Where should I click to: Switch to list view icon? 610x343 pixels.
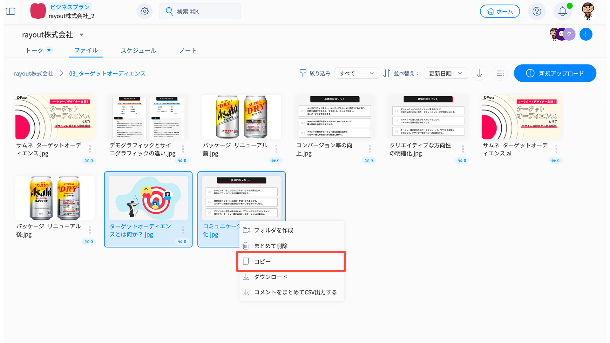pyautogui.click(x=500, y=73)
